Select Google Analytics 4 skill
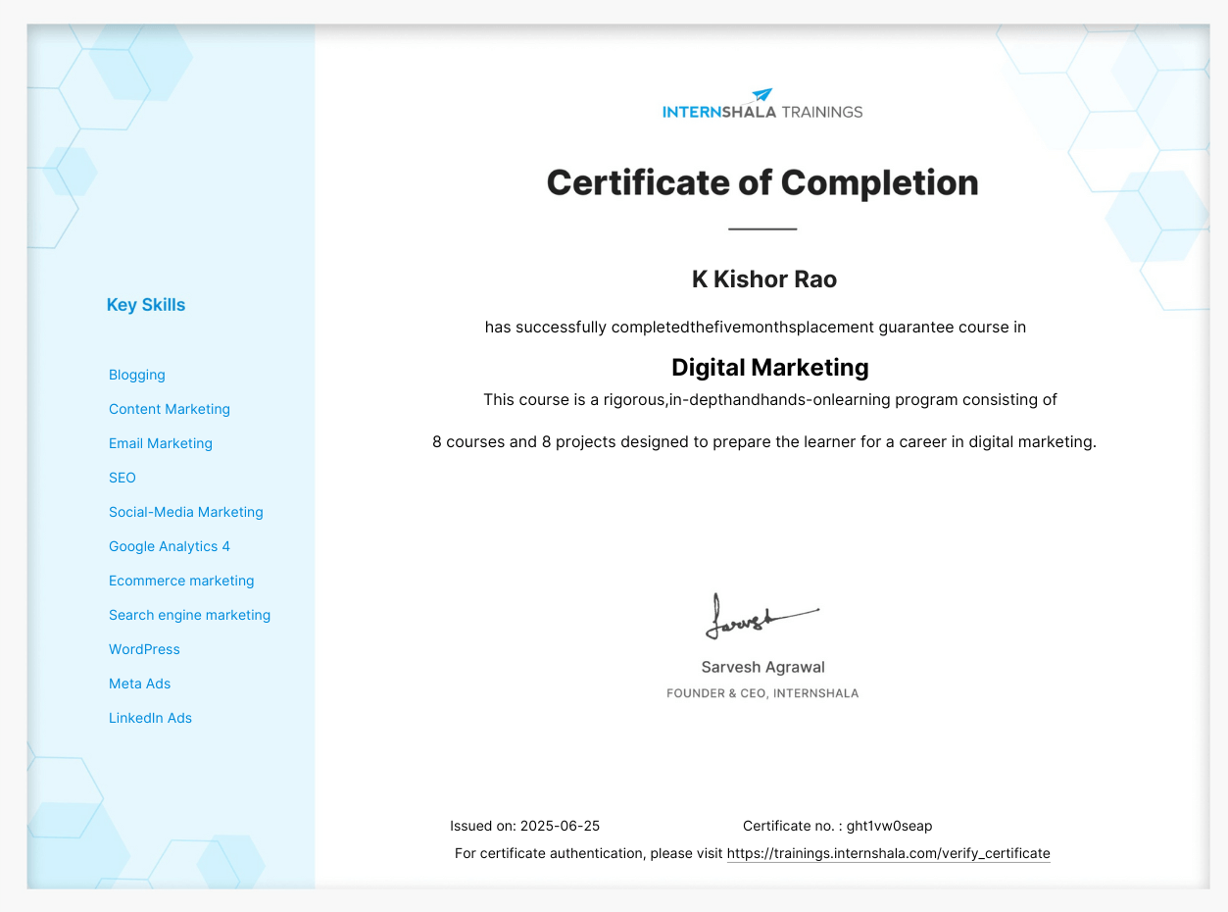This screenshot has width=1228, height=912. pos(170,546)
